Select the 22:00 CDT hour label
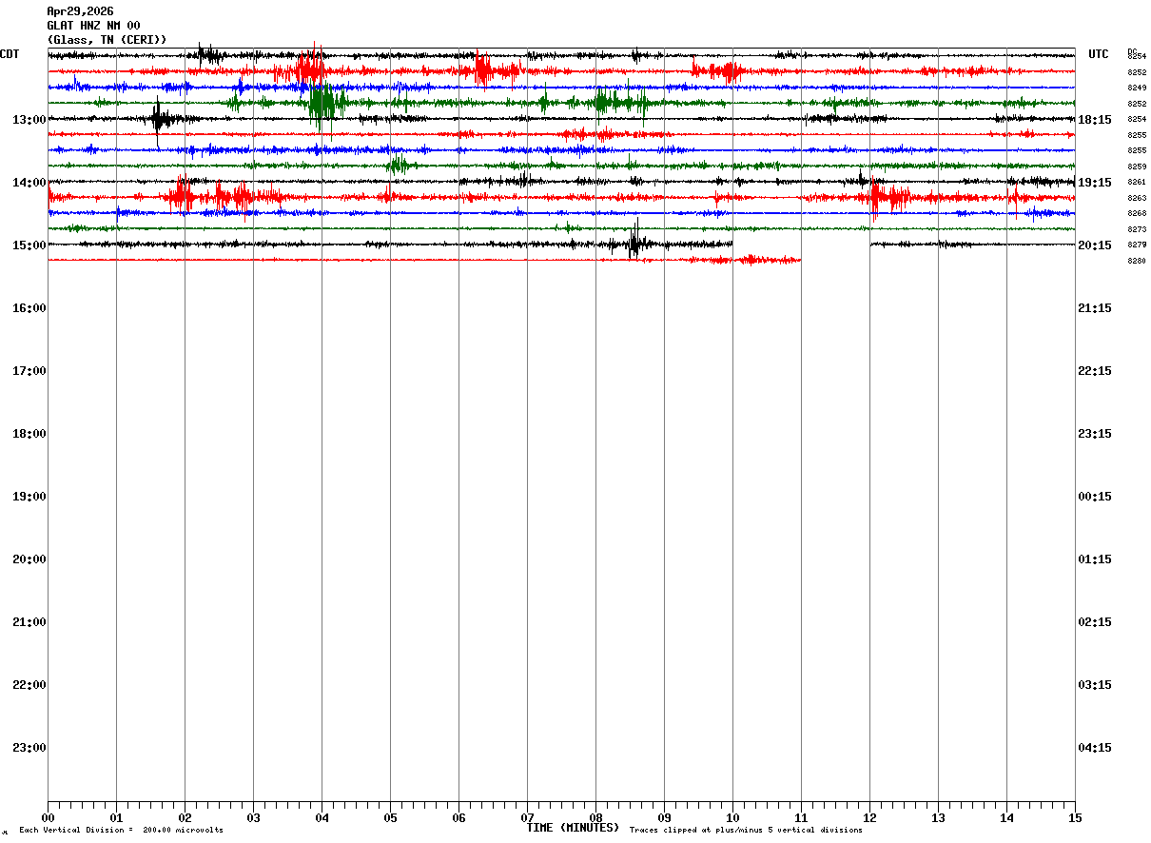The image size is (1151, 843). 29,685
